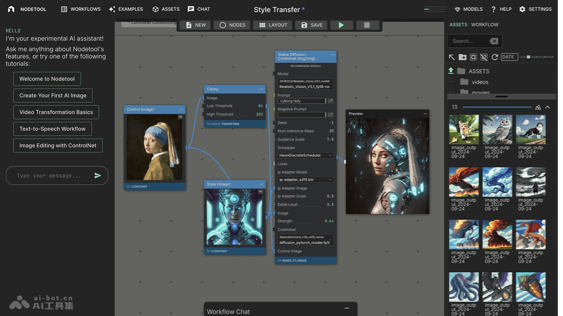The height and width of the screenshot is (316, 563).
Task: Open the EXAMPLES menu in the top bar
Action: click(x=126, y=9)
